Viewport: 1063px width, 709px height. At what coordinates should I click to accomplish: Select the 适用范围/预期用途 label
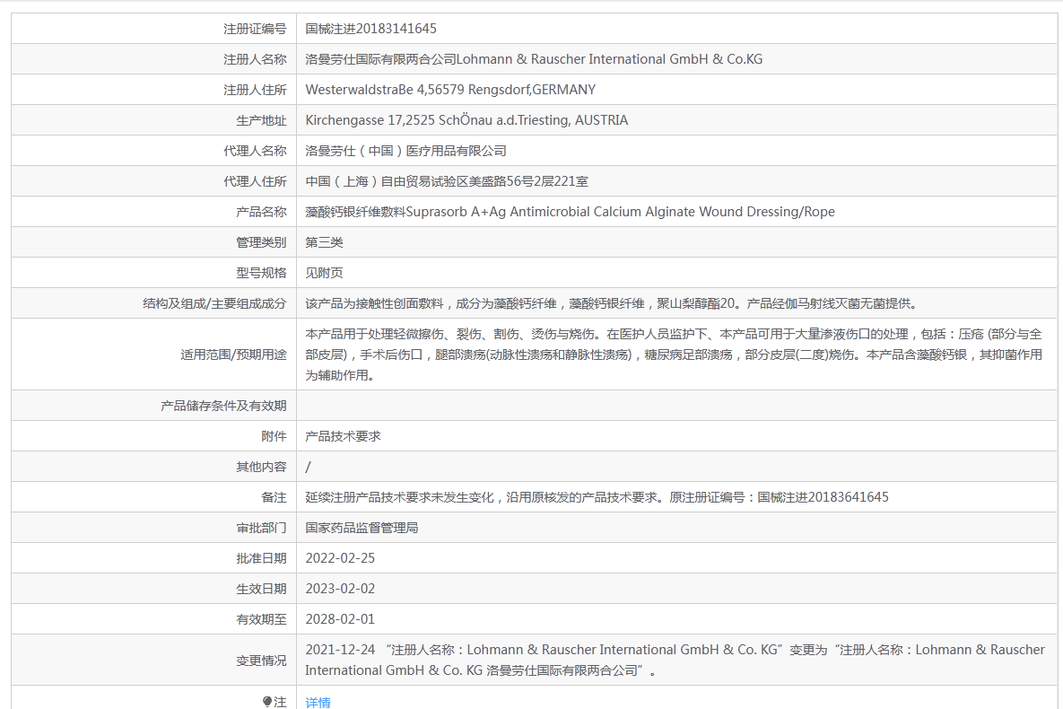coord(233,354)
